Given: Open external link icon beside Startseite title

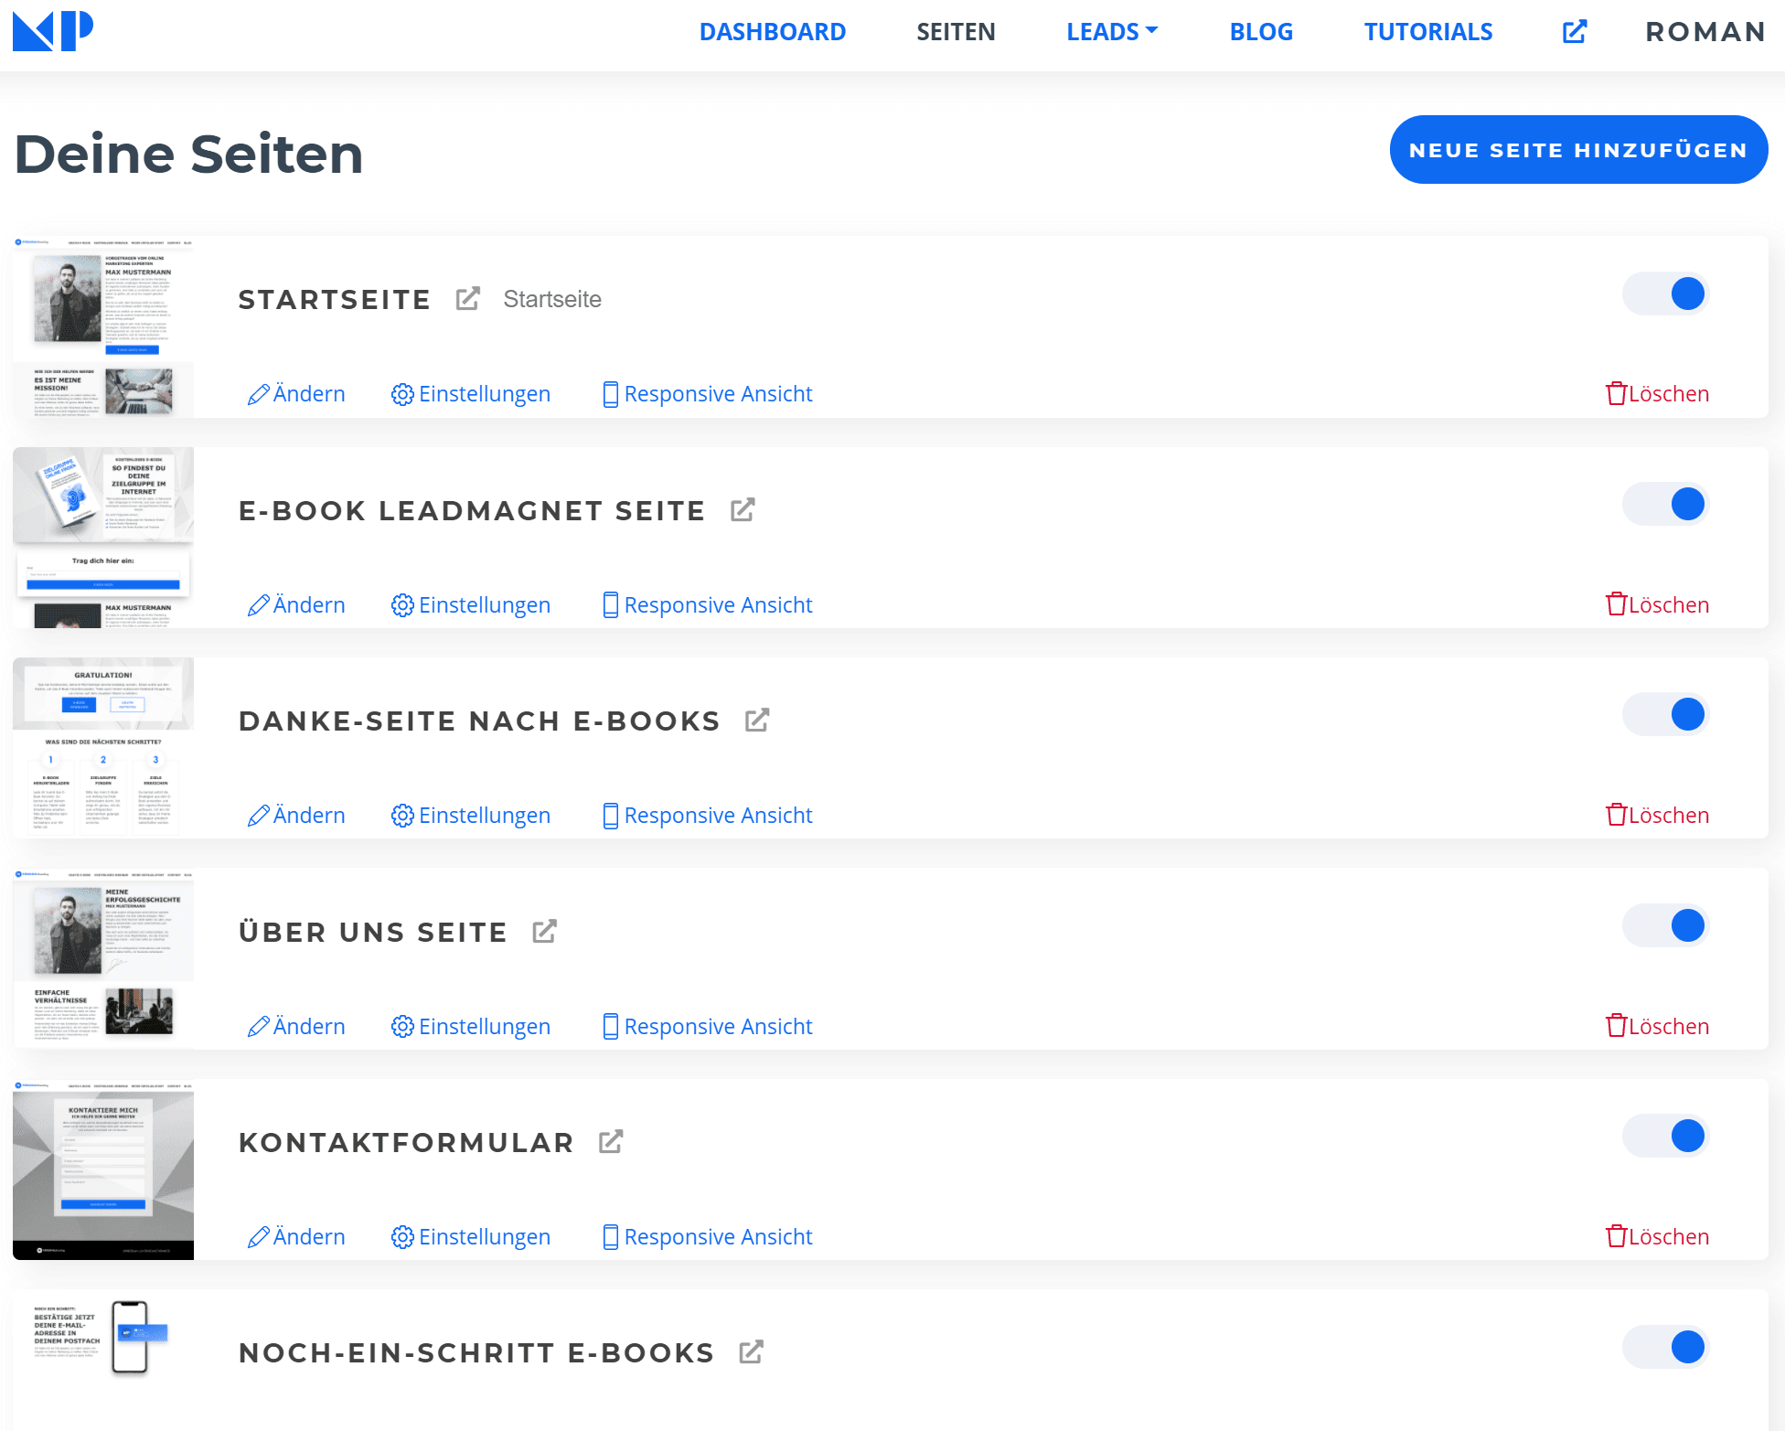Looking at the screenshot, I should coord(468,299).
